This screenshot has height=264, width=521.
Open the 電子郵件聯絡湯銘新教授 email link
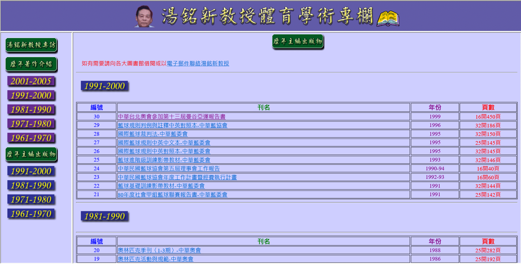point(198,64)
